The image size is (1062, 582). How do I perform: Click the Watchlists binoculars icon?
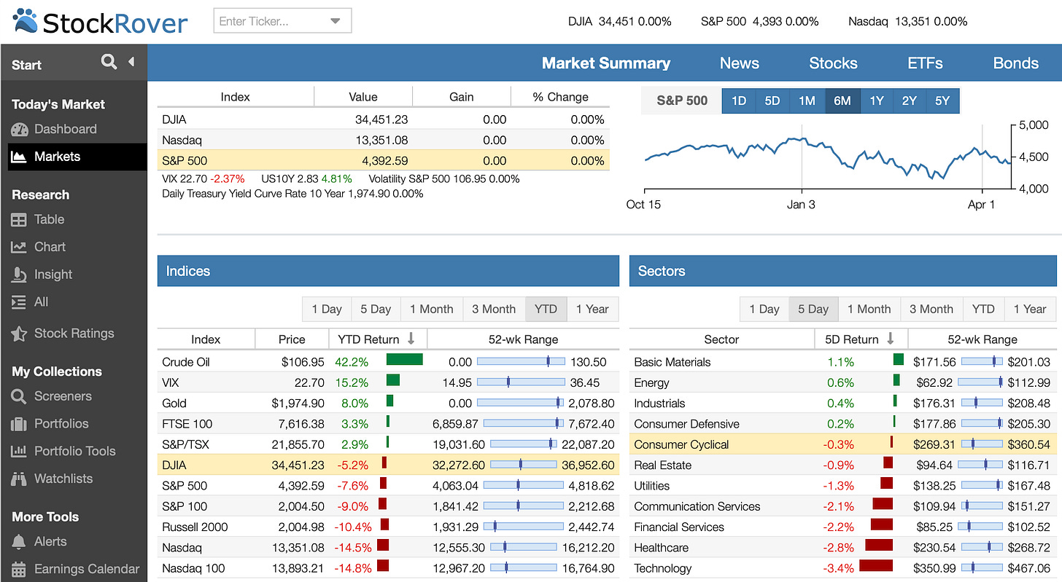[19, 479]
